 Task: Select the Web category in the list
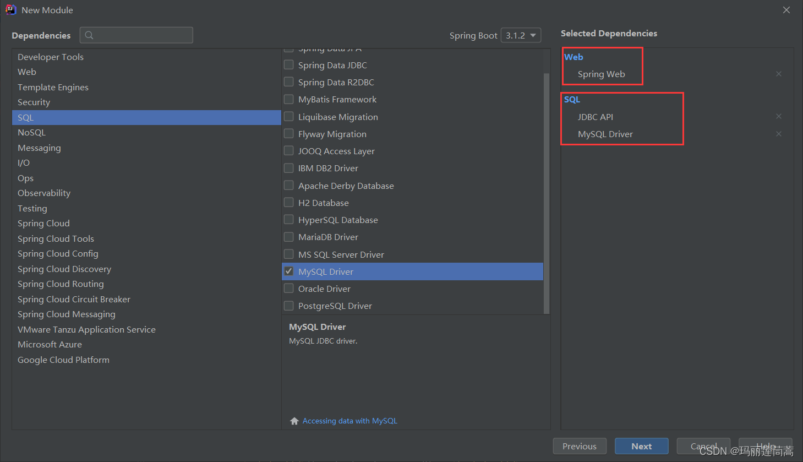[146, 72]
